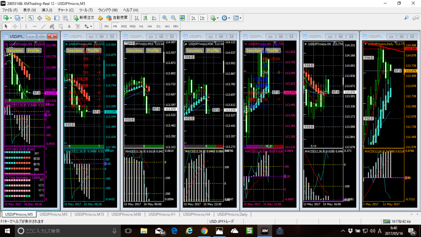Expand templates dropdown

coord(240,18)
